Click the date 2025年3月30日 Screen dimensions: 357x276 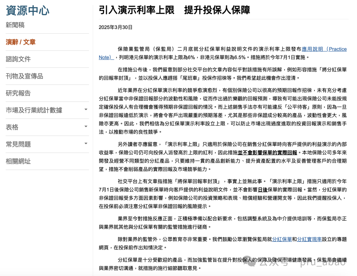pos(115,27)
